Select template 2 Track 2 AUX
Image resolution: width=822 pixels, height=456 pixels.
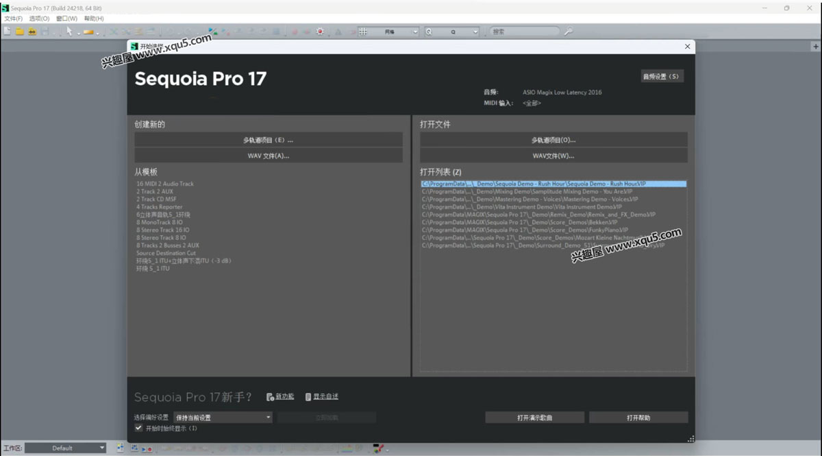[155, 191]
